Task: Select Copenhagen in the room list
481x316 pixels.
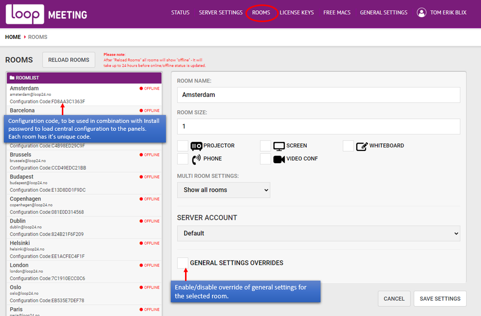Action: coord(26,199)
